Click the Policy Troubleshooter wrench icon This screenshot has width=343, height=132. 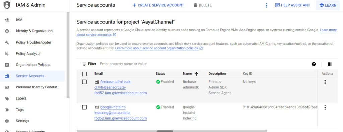click(x=7, y=42)
